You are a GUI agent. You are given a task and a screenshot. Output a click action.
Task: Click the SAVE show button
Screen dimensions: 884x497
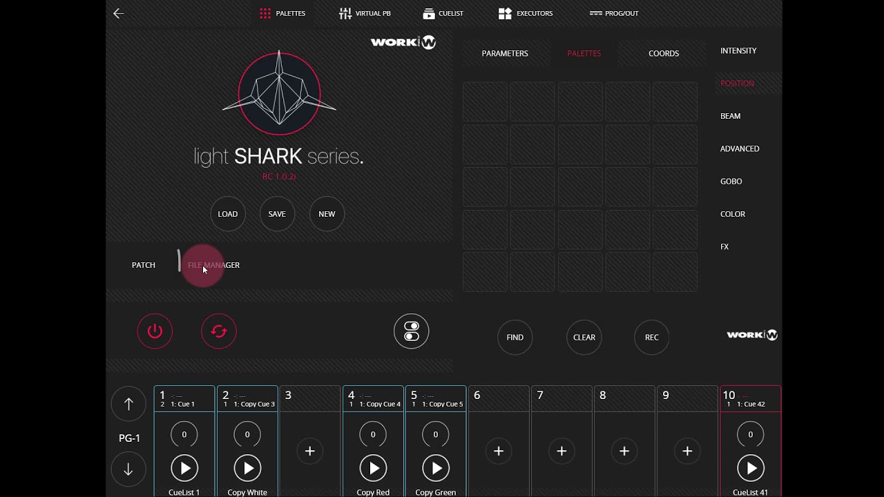point(277,214)
